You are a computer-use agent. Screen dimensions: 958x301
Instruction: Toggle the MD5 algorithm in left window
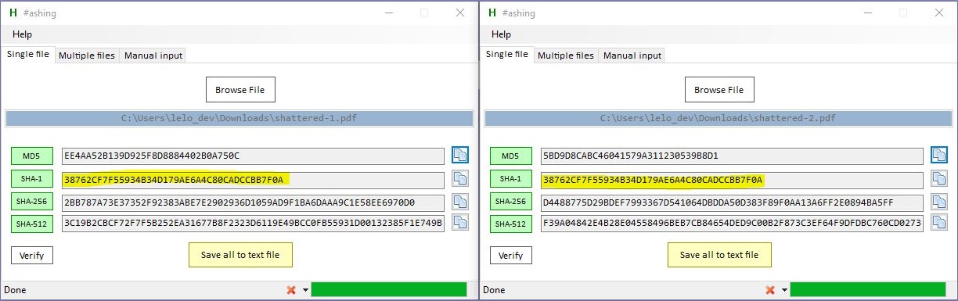pyautogui.click(x=32, y=156)
